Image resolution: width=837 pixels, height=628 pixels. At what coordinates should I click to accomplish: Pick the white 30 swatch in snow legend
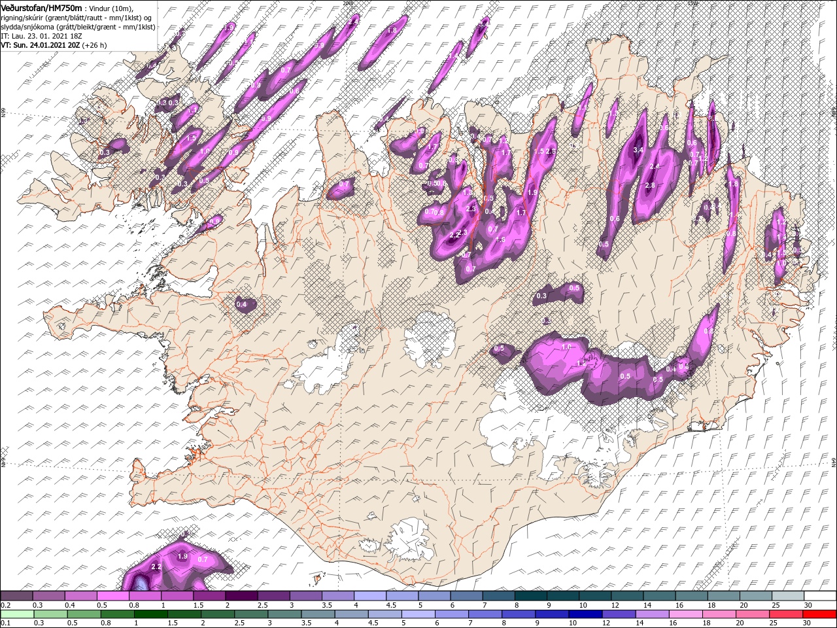click(x=819, y=596)
